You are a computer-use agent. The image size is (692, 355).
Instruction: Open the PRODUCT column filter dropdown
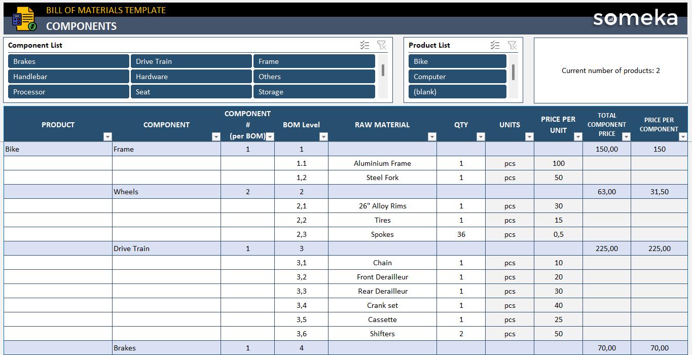coord(107,136)
